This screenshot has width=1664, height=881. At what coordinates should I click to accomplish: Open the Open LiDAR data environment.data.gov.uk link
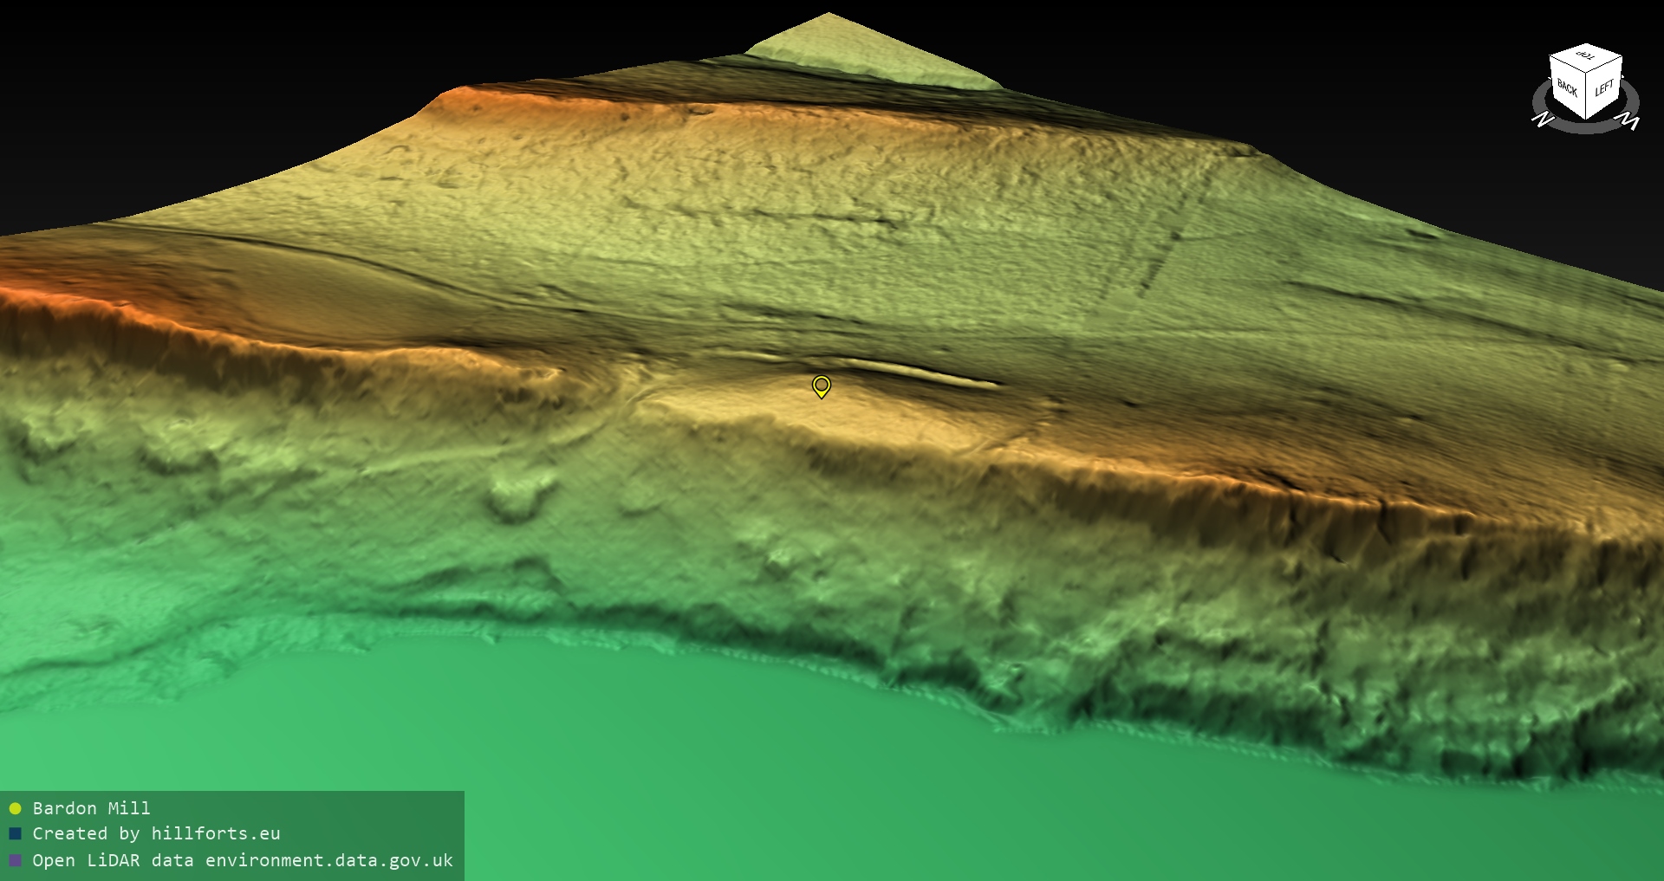243,860
